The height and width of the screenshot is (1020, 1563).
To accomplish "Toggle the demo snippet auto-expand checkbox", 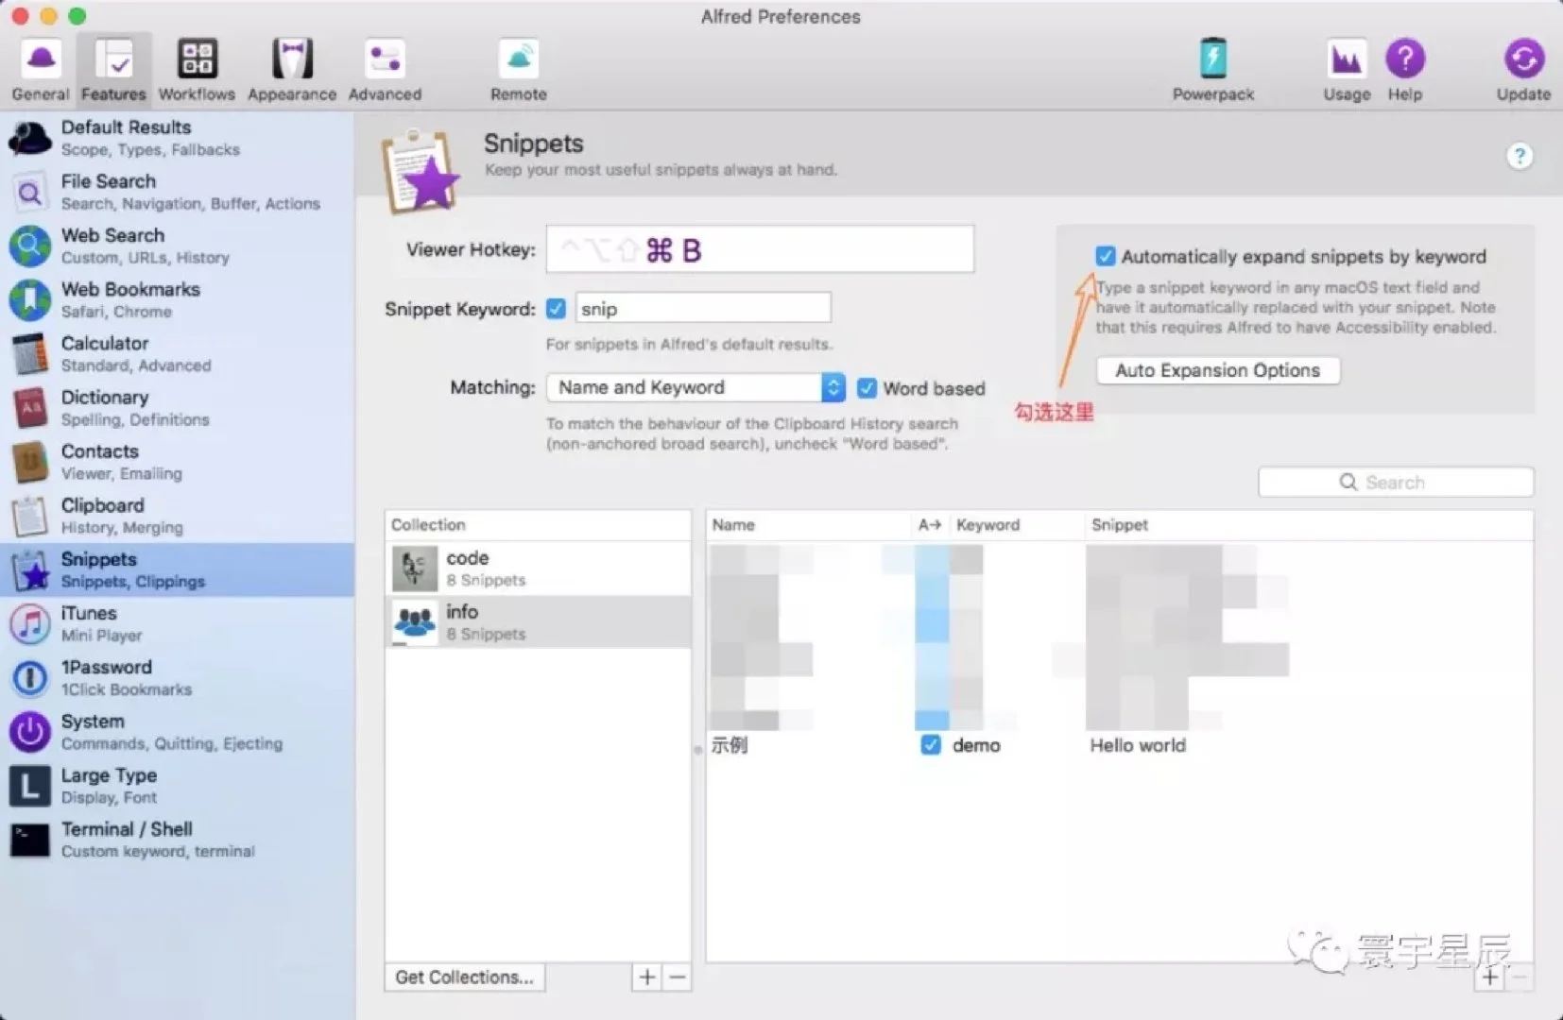I will [x=930, y=745].
